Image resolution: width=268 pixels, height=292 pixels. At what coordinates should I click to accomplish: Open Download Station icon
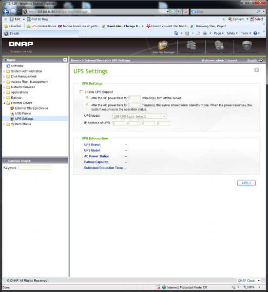219,47
